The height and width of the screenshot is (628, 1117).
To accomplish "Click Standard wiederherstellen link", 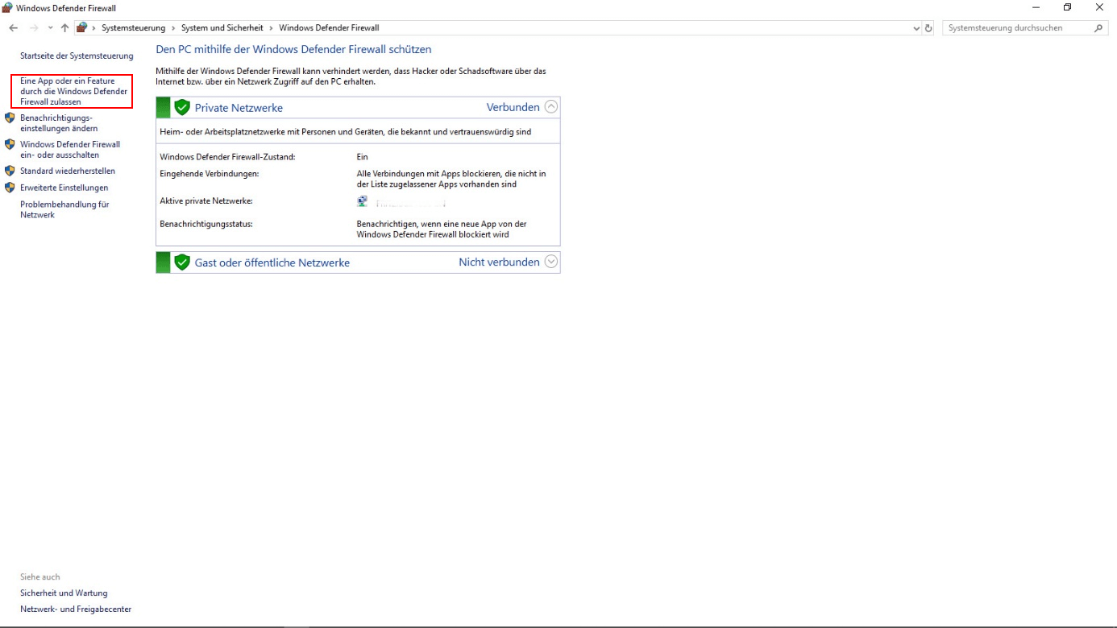I will point(68,171).
